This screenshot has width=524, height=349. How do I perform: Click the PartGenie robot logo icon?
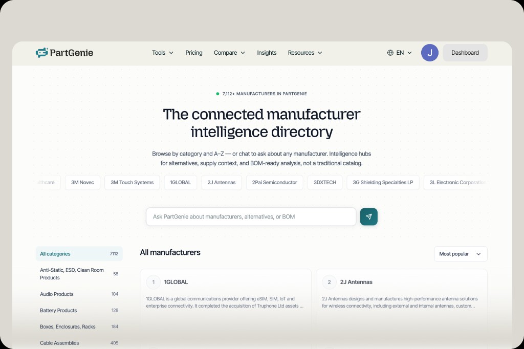(42, 53)
